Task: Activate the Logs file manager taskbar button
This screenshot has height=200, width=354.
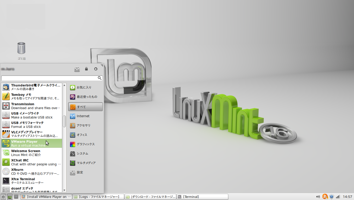Action: (x=98, y=197)
